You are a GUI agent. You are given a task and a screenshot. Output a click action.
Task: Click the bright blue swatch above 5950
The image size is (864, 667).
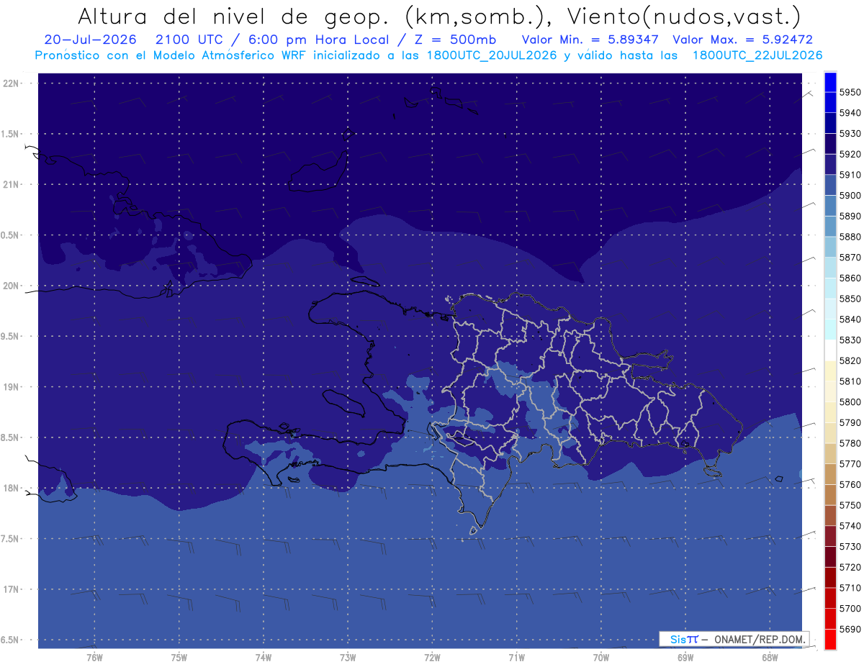point(830,82)
